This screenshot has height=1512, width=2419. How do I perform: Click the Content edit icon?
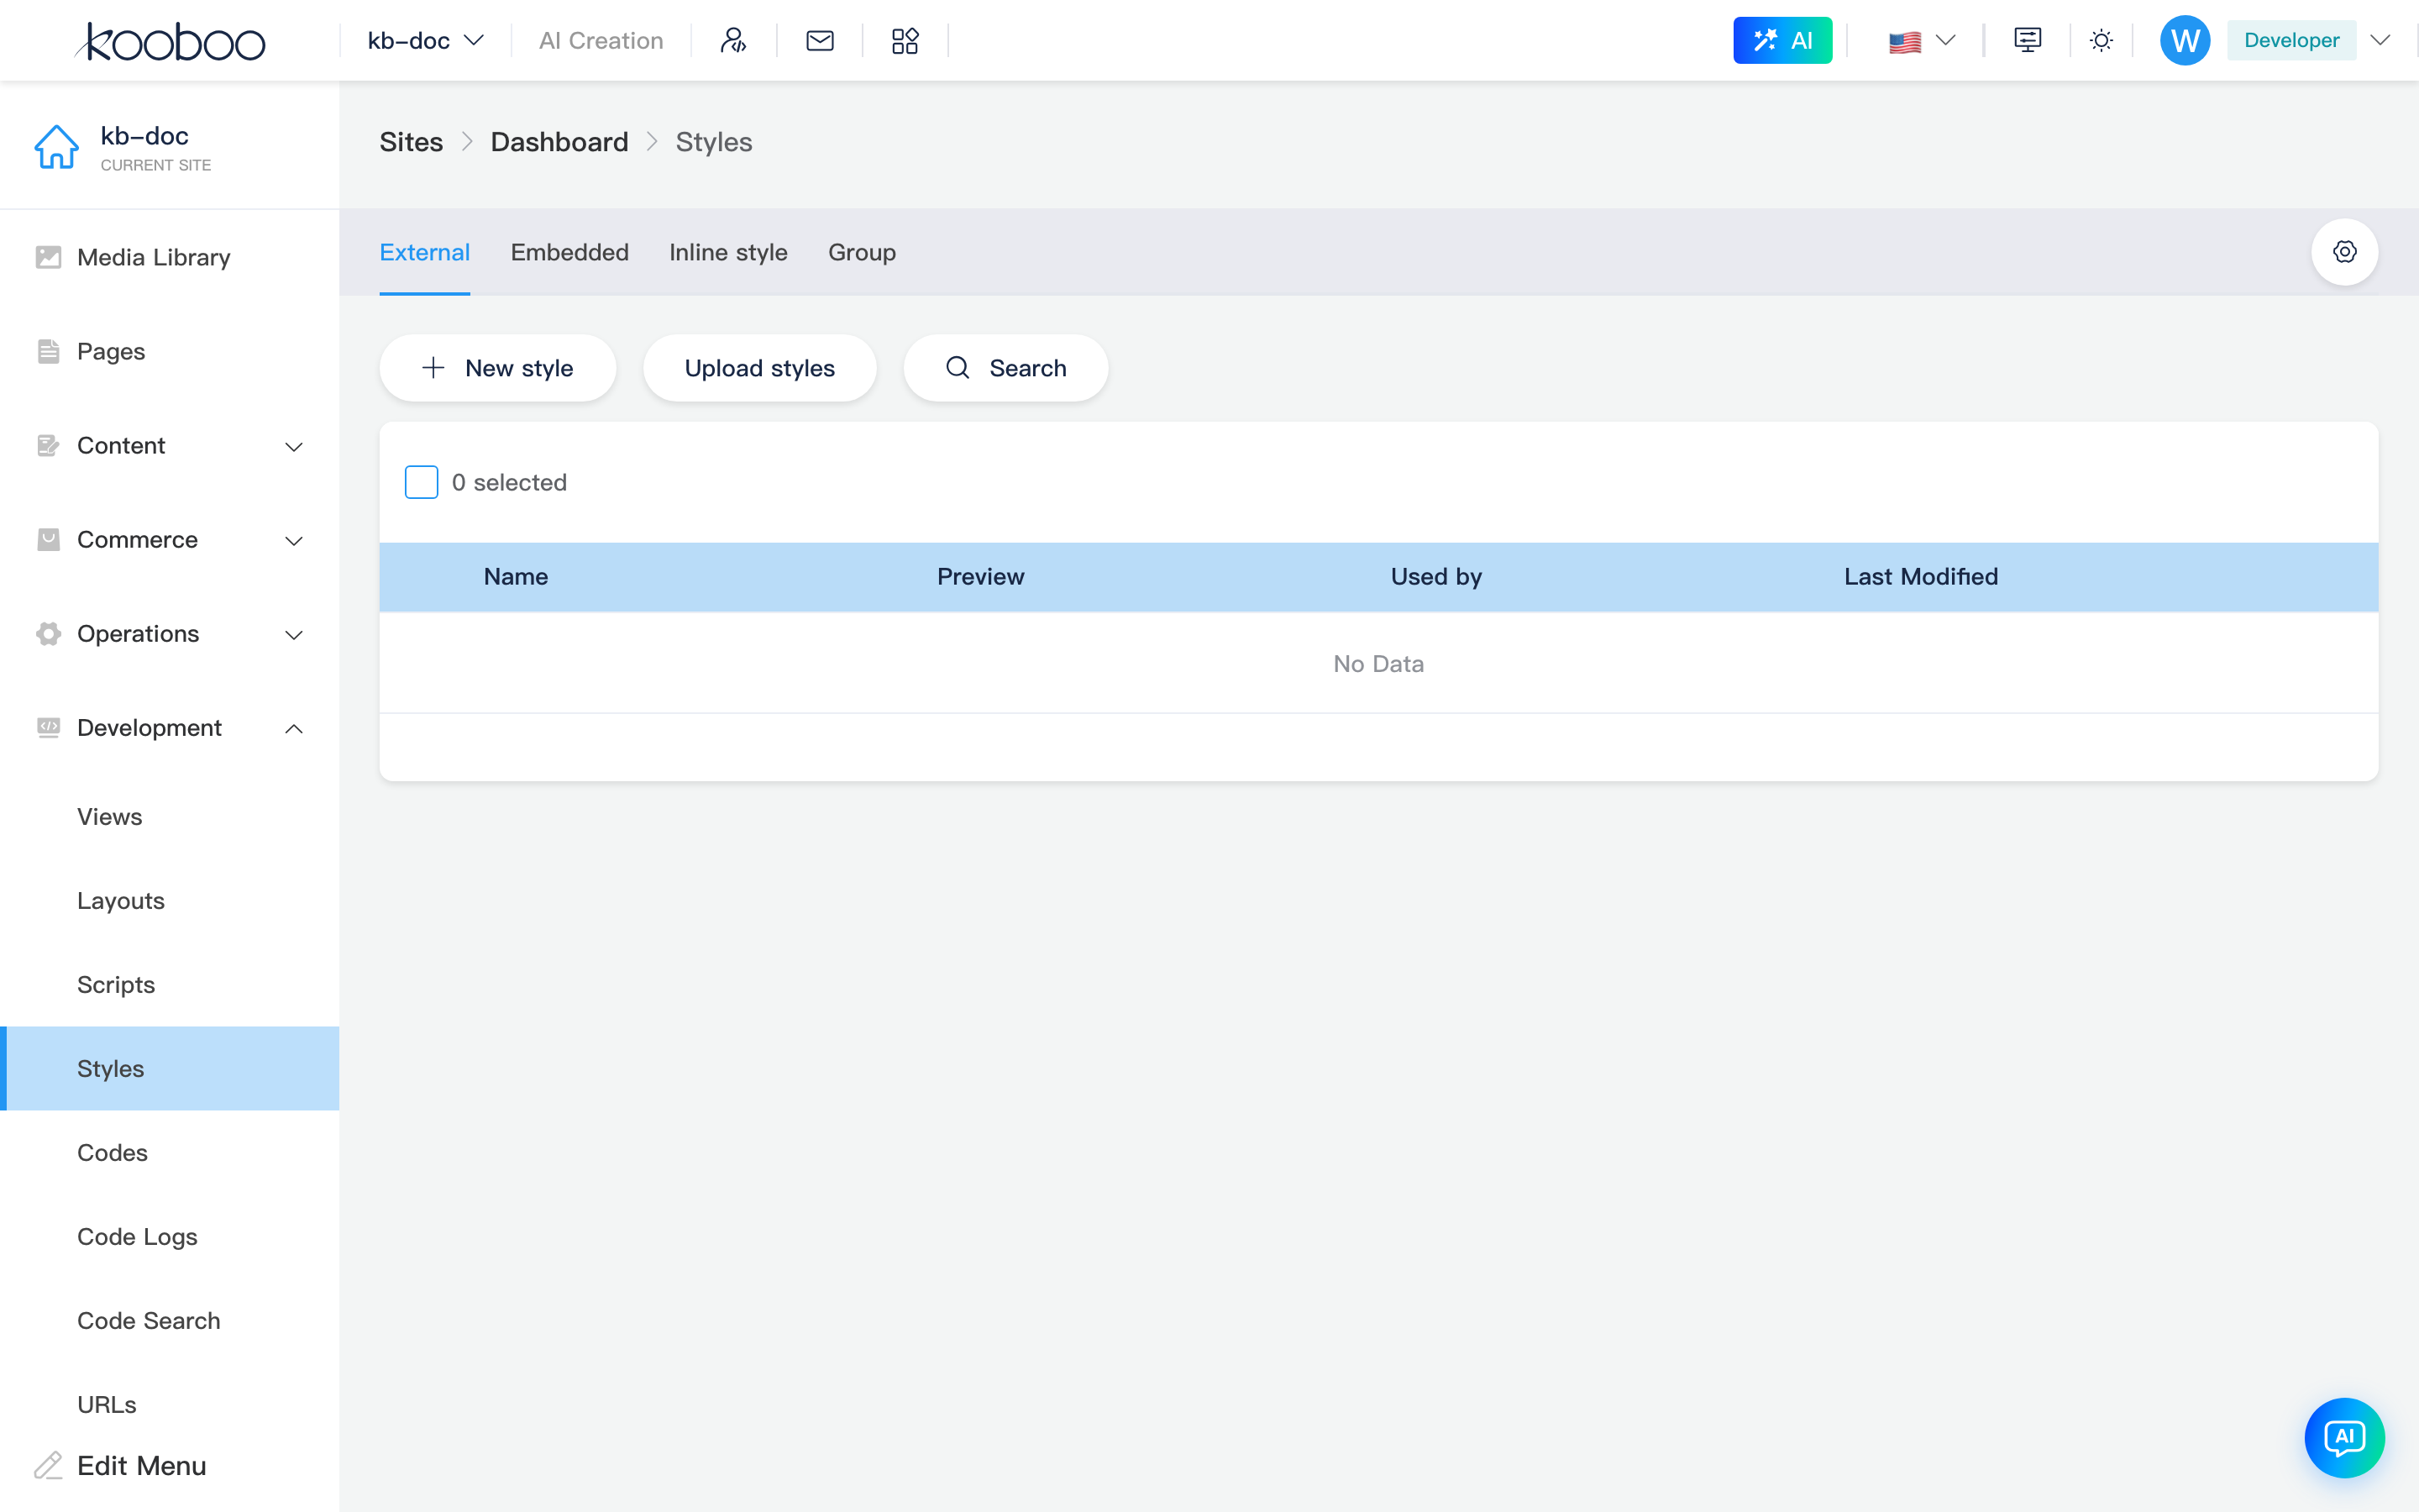(48, 445)
